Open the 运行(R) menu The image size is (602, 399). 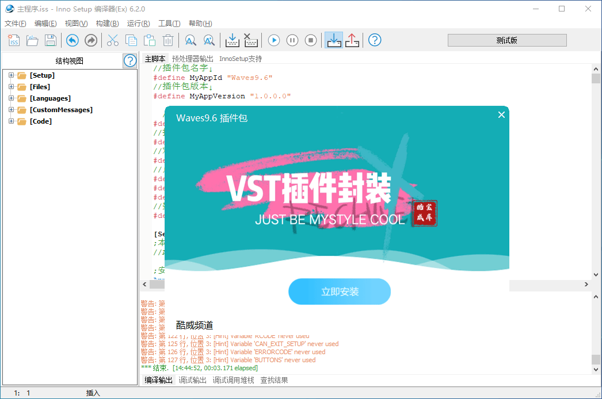tap(138, 24)
